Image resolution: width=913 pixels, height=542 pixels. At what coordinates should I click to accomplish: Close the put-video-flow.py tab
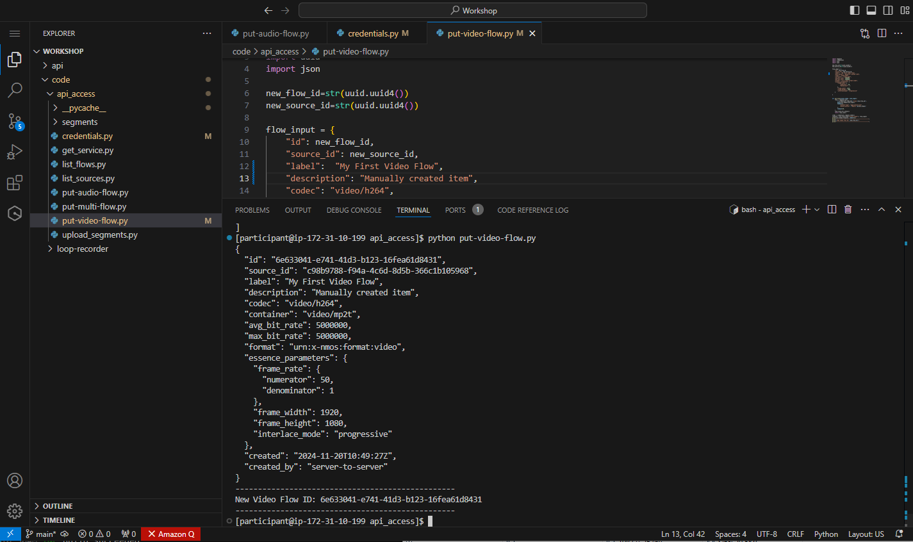tap(532, 33)
